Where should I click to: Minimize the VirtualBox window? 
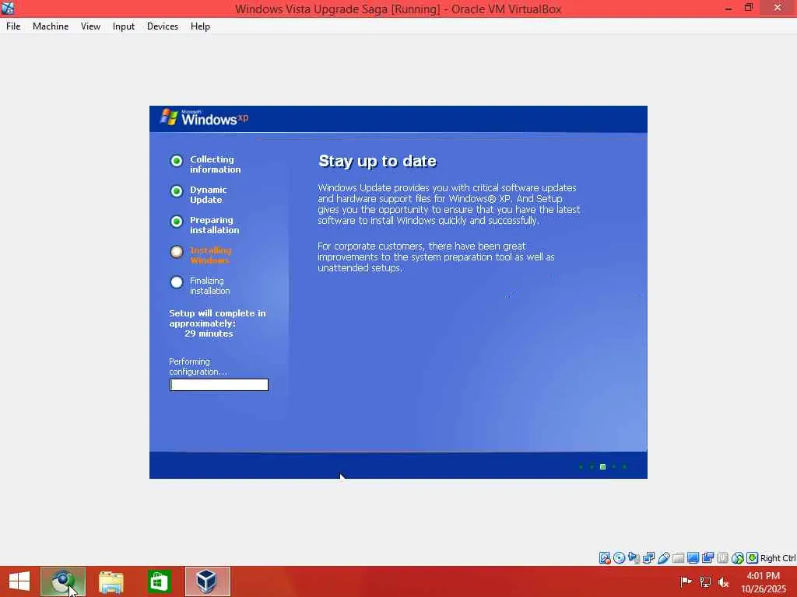click(729, 9)
